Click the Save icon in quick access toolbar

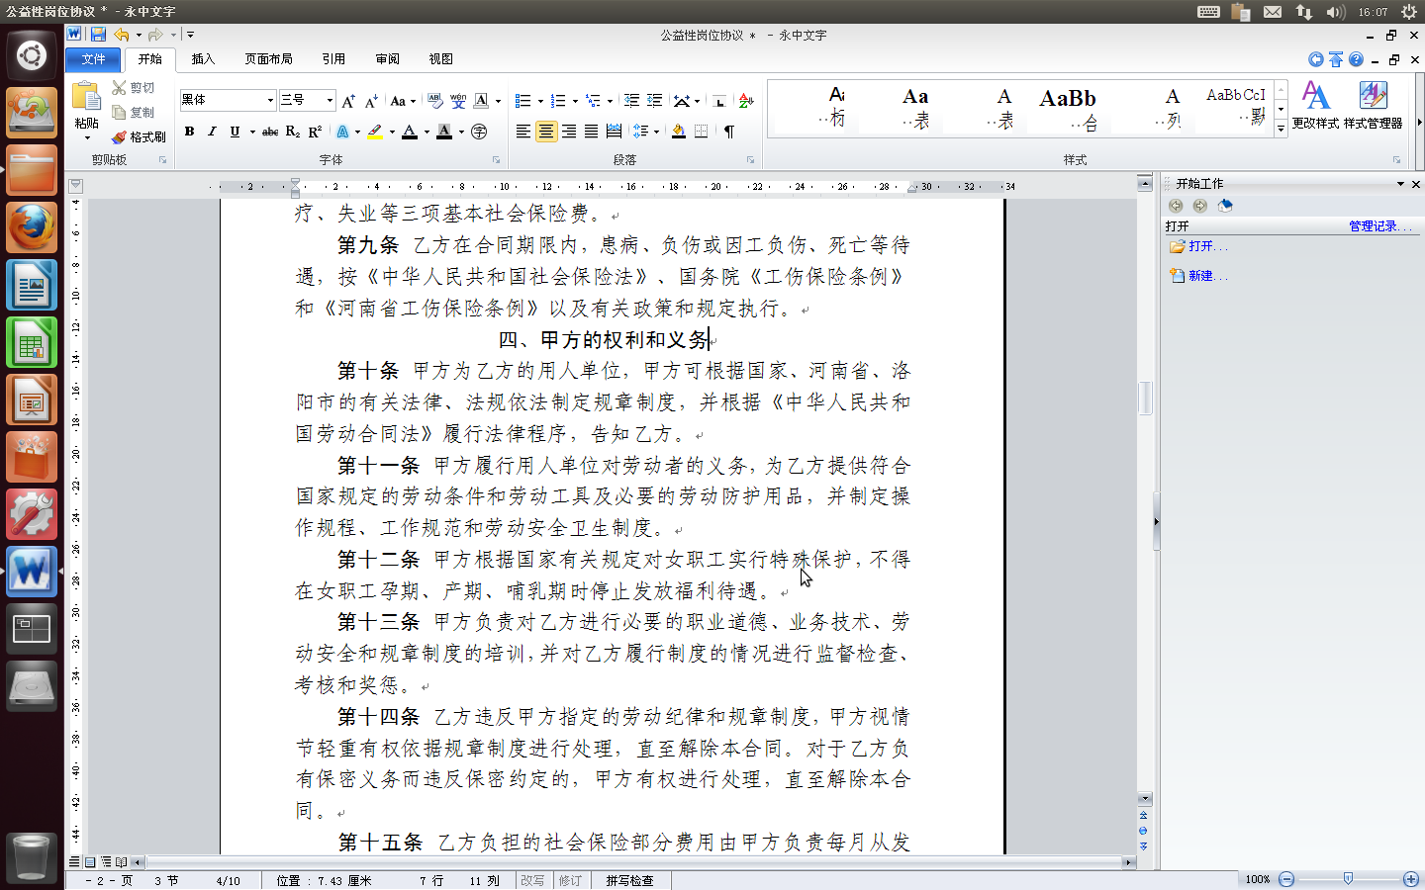[x=98, y=35]
